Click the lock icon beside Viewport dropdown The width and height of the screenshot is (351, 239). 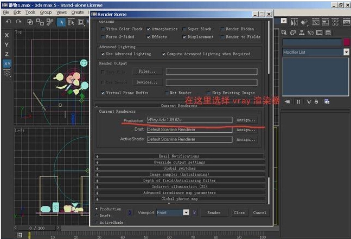(x=194, y=212)
